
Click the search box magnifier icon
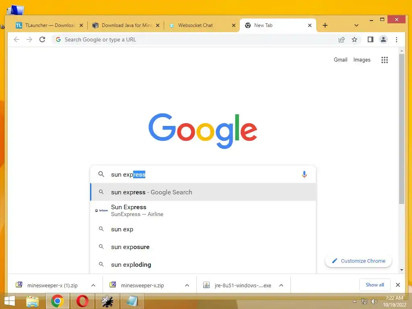click(x=101, y=174)
